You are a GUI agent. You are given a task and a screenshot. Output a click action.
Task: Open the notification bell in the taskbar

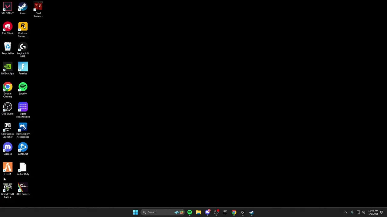[382, 212]
